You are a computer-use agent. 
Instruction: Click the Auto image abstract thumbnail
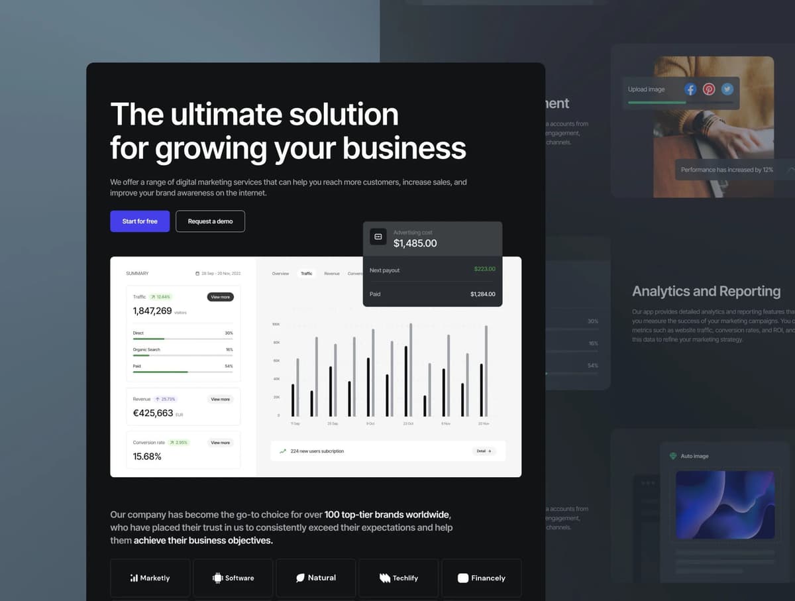(725, 505)
